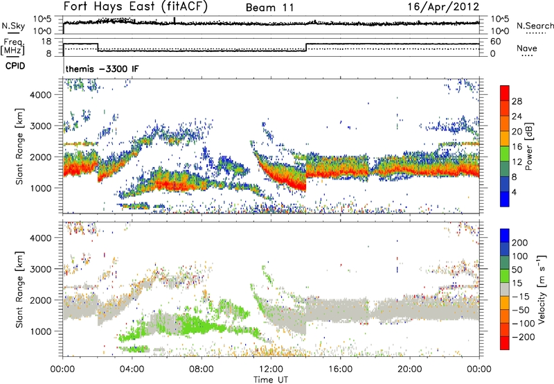Click the "themis -3300 IF" text
Screen dimensions: 554x384
[x=102, y=69]
